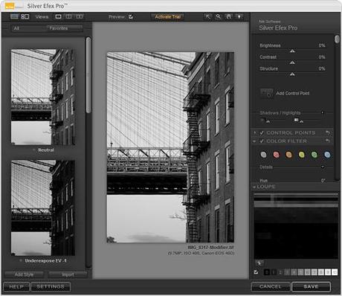Switch to single image view
Screen dimensions: 342x296
point(58,16)
